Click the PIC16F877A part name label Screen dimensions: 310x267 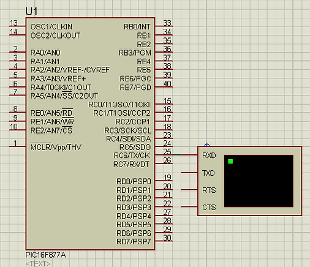45,255
